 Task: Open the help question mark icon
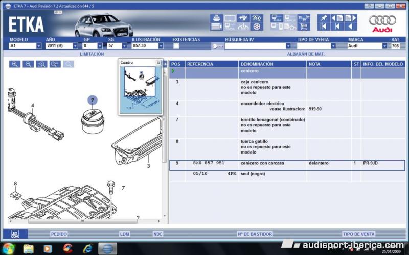257,18
